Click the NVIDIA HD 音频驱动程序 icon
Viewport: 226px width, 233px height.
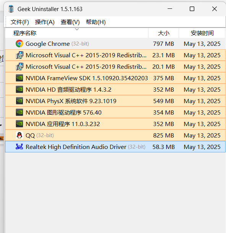click(19, 89)
